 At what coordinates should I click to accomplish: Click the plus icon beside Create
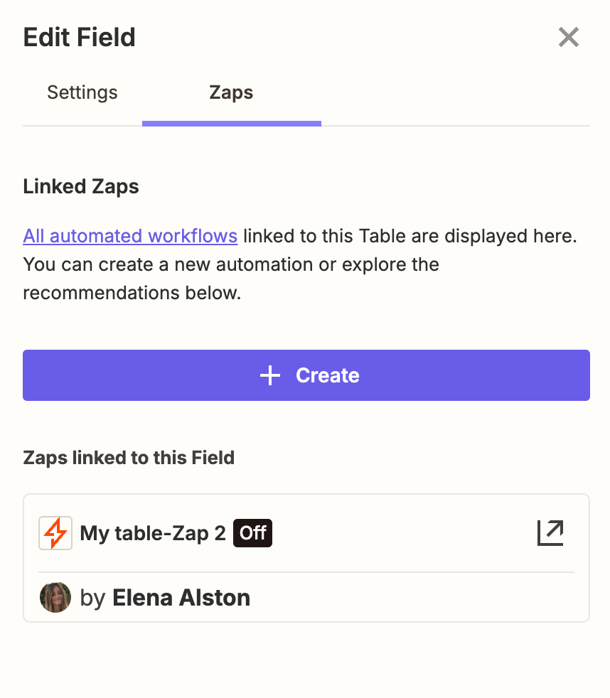(x=270, y=375)
